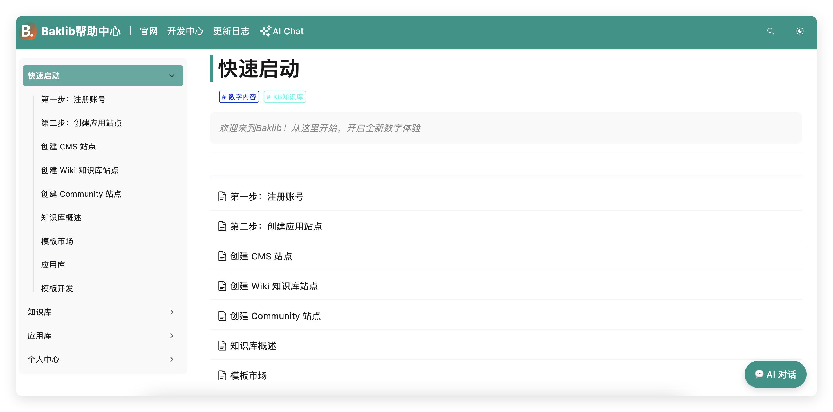The height and width of the screenshot is (412, 833).
Task: Select 第二步：创建应用站点 in the sidebar
Action: pyautogui.click(x=82, y=123)
